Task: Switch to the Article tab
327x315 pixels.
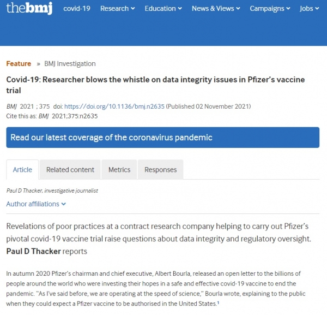Action: pos(22,170)
